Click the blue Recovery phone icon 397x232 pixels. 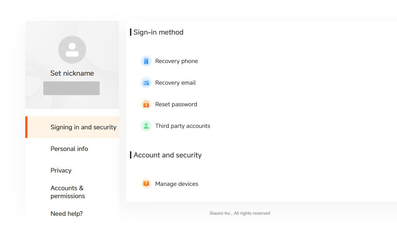[146, 61]
